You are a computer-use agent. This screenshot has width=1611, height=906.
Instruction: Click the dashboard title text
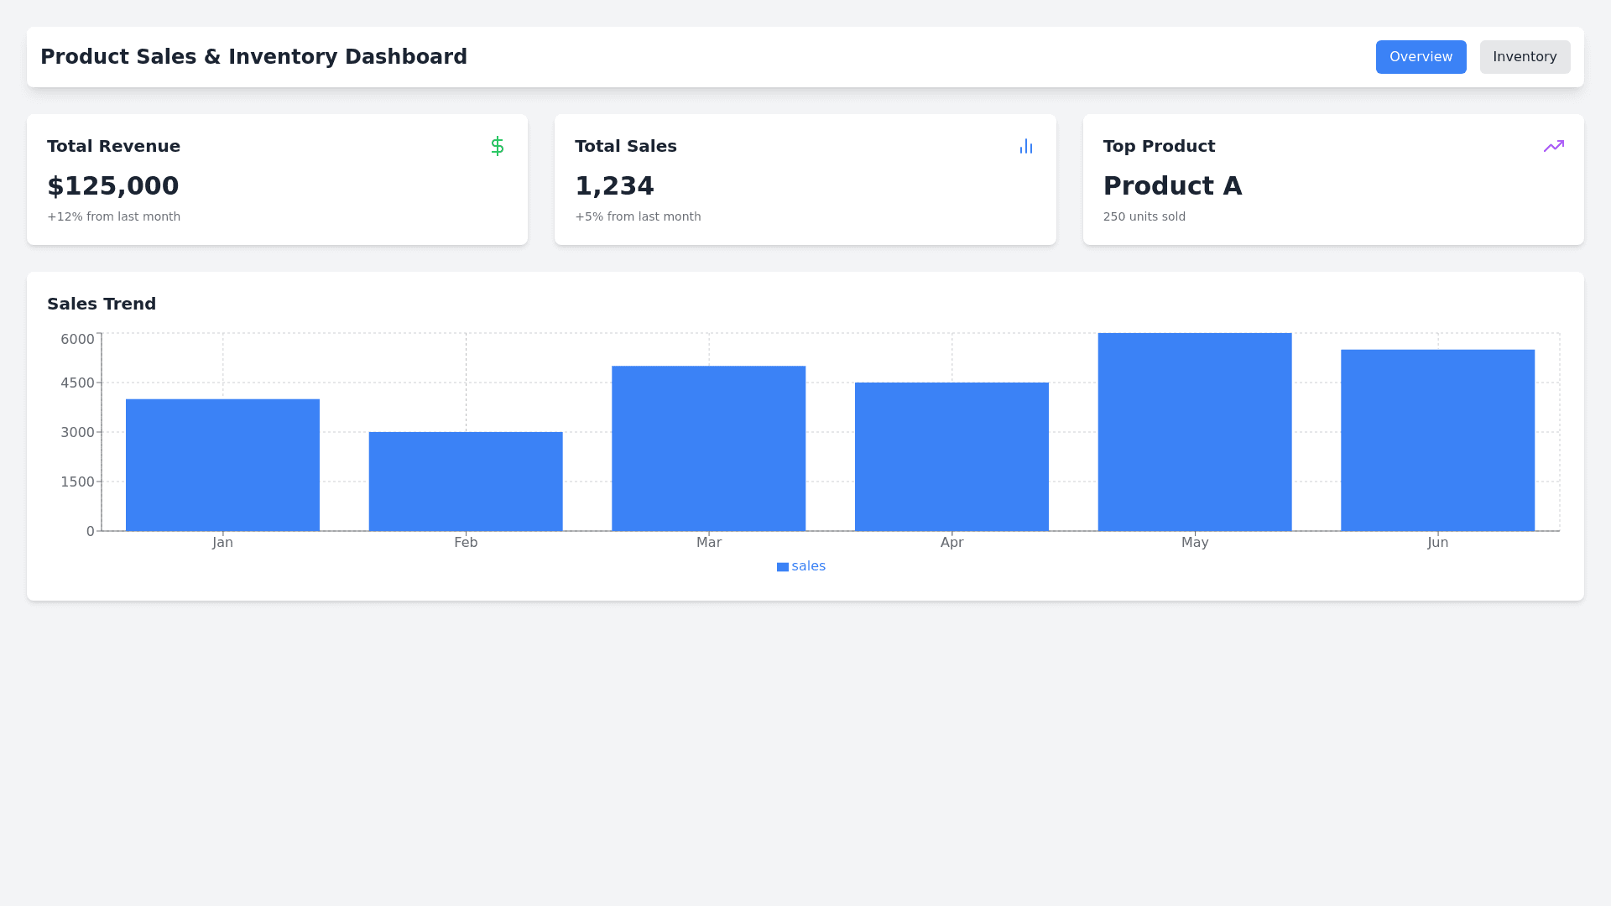pos(253,57)
